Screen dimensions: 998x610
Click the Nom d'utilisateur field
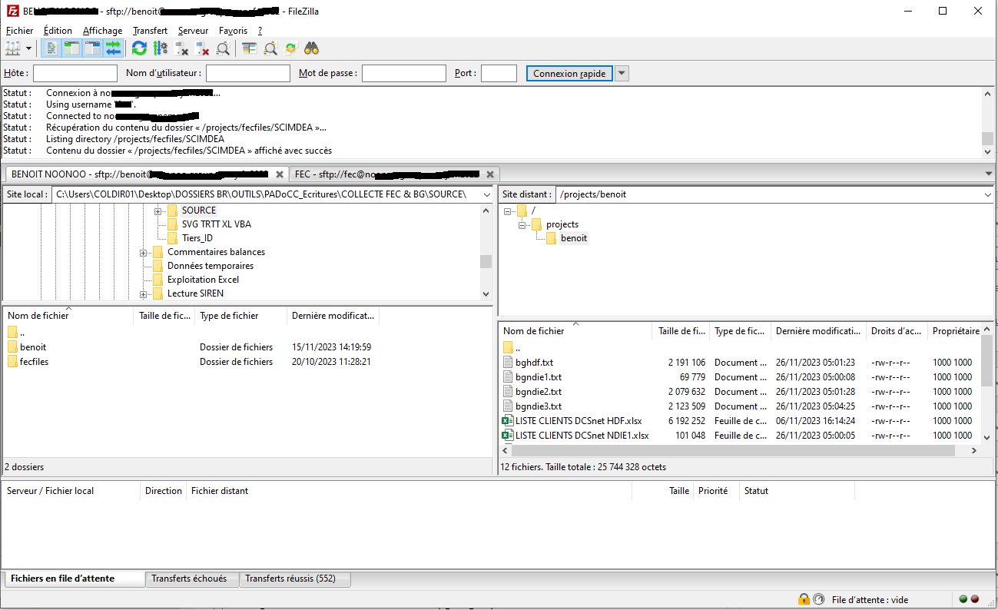click(248, 74)
